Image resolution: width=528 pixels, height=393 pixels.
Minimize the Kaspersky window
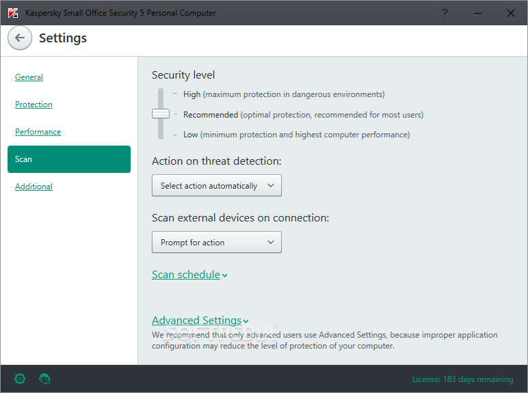tap(478, 13)
